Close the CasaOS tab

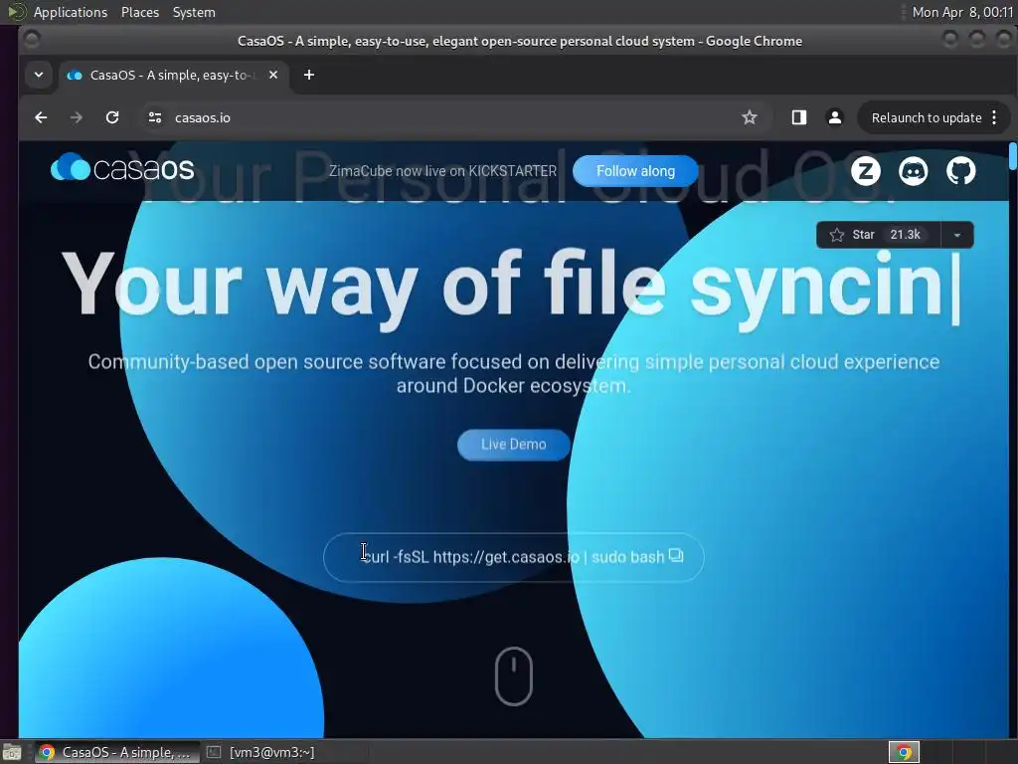click(x=273, y=75)
